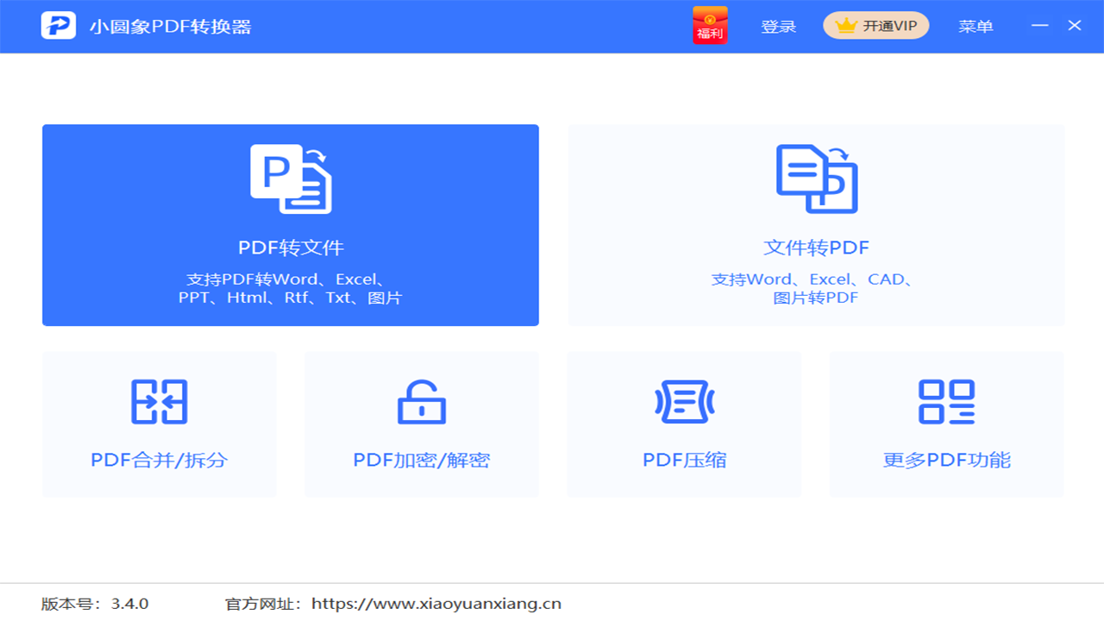Open the Word转PDF feature panel

pos(816,224)
